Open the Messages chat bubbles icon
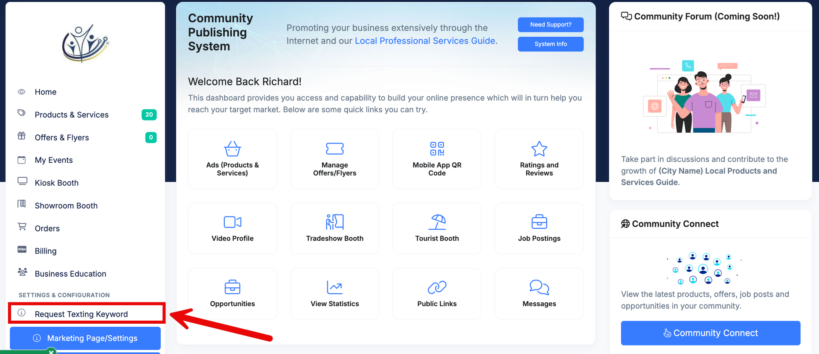Image resolution: width=819 pixels, height=354 pixels. pos(539,287)
